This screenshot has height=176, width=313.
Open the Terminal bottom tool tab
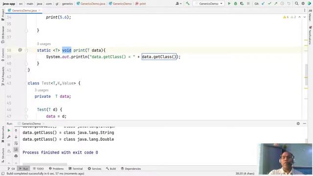76,169
